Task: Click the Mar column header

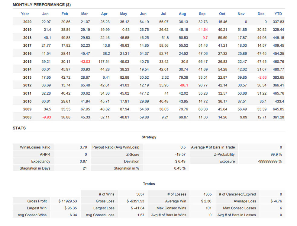Action: (x=84, y=14)
